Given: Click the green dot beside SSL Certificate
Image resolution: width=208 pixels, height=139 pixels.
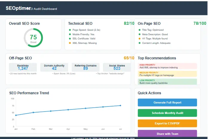Looking at the screenshot, I should [70, 38].
